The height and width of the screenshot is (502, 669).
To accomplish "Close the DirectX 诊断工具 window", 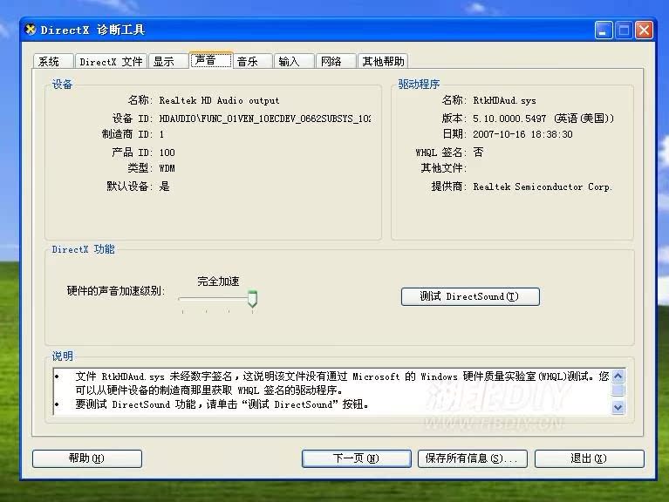I will coord(645,31).
